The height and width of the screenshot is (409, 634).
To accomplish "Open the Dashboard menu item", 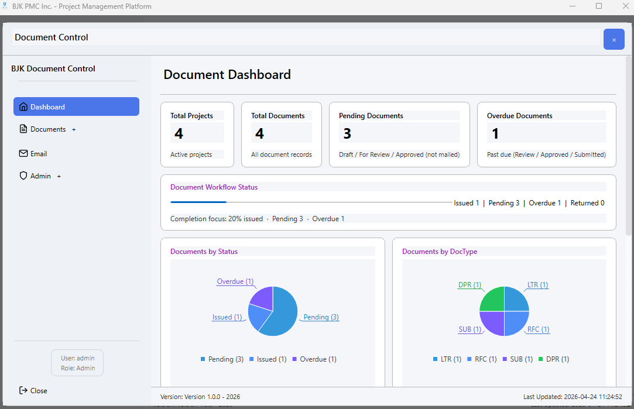I will tap(77, 106).
